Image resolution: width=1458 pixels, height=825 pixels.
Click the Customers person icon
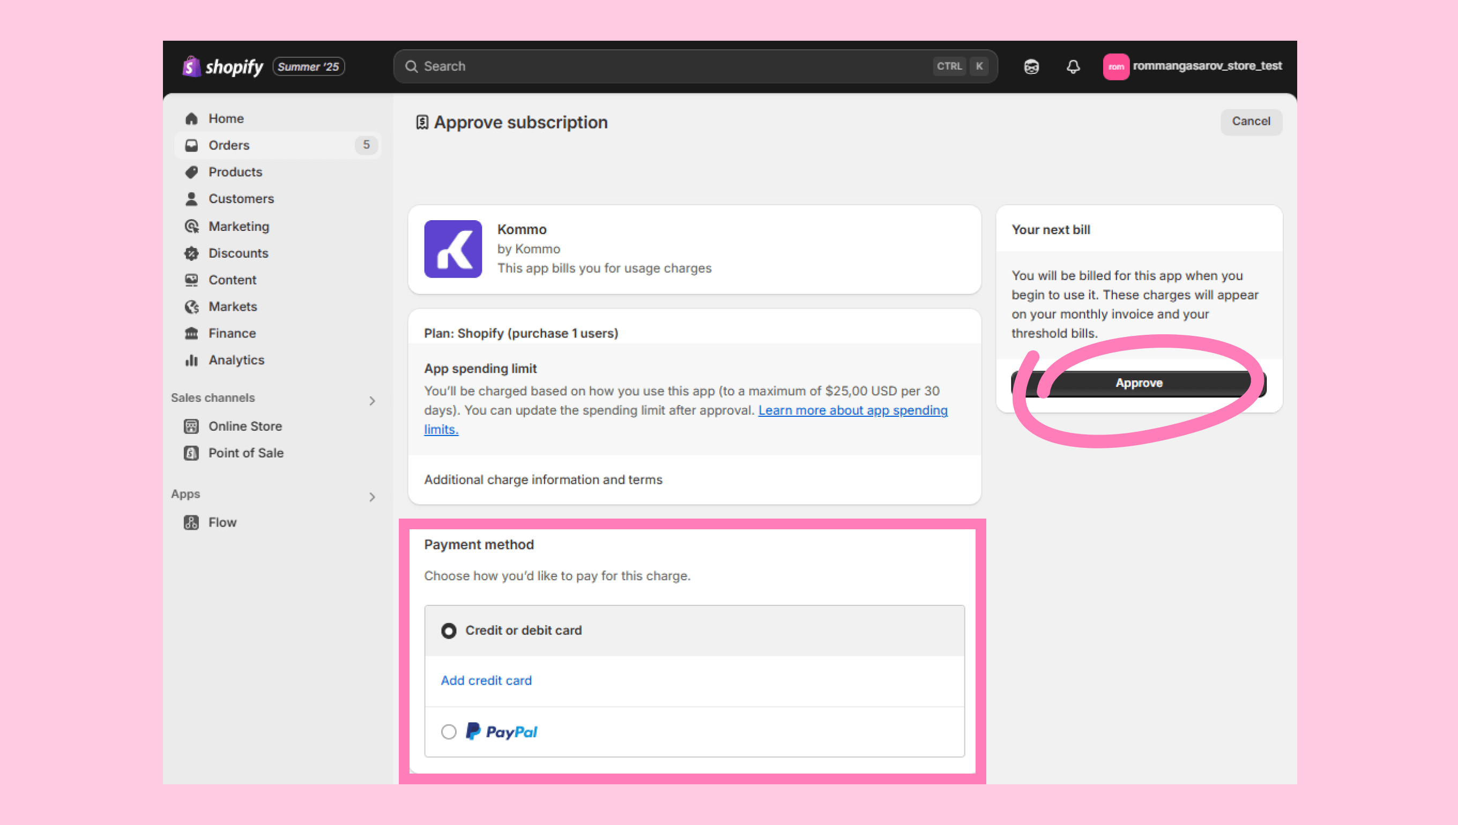pyautogui.click(x=191, y=199)
